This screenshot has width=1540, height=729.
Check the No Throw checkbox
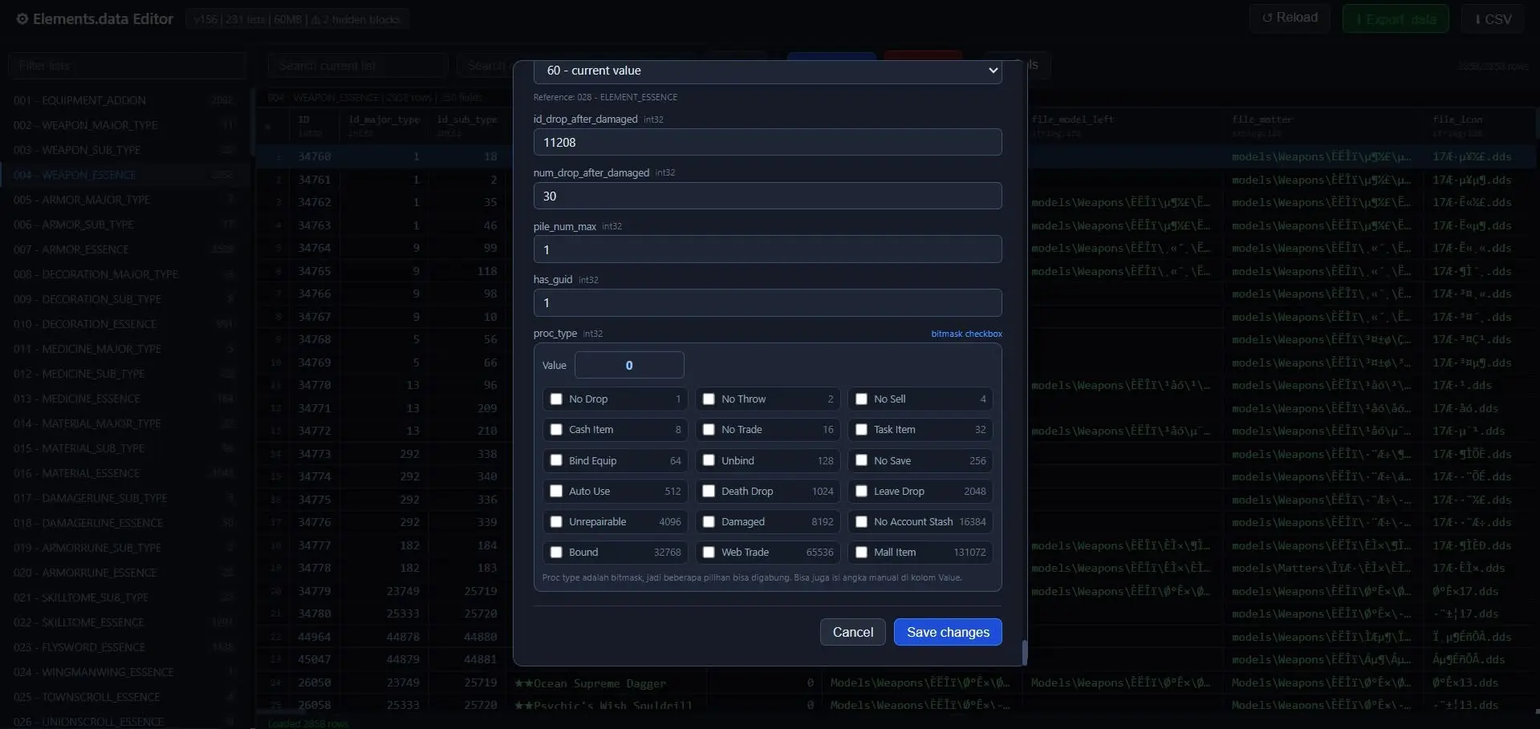click(709, 399)
